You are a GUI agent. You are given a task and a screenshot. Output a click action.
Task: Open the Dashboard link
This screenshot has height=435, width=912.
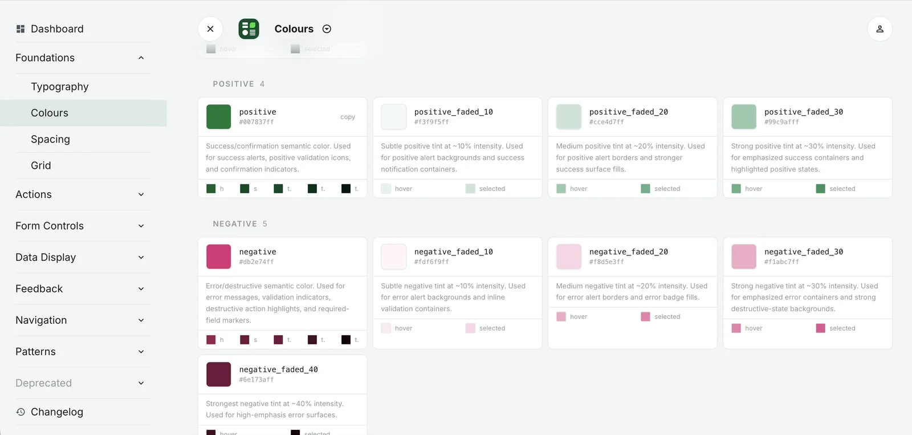[x=57, y=29]
